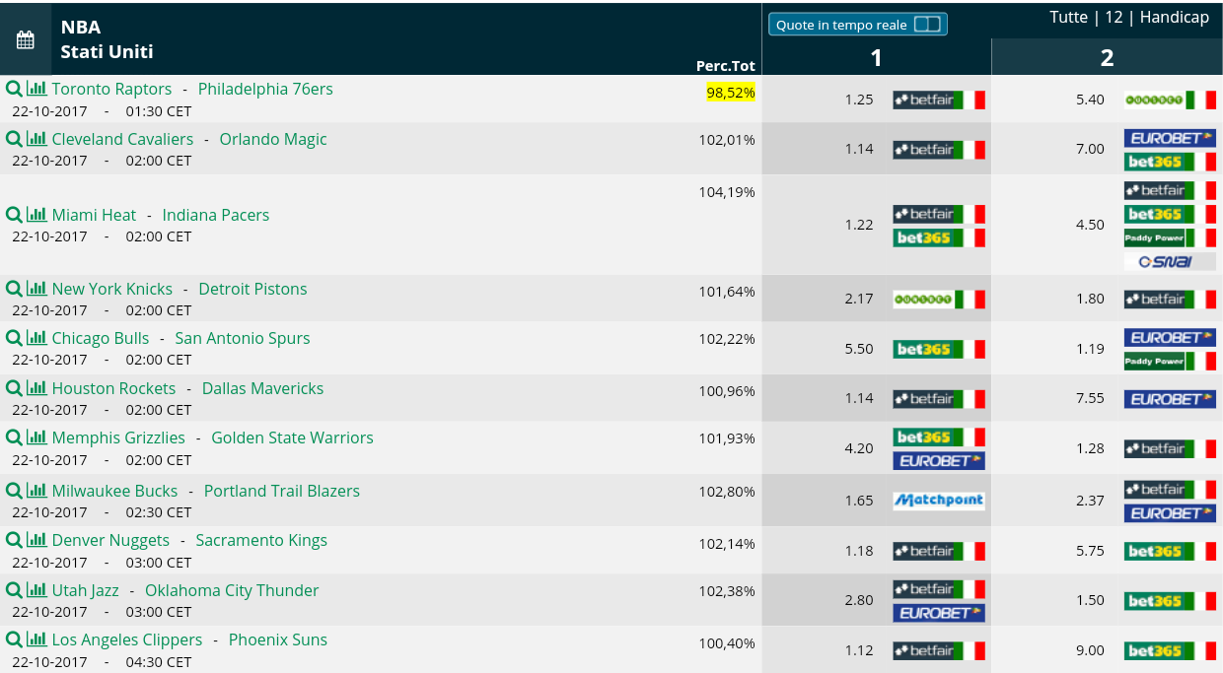Click the 2.80 odds for Utah Jazz
Image resolution: width=1223 pixels, height=673 pixels.
pos(859,600)
